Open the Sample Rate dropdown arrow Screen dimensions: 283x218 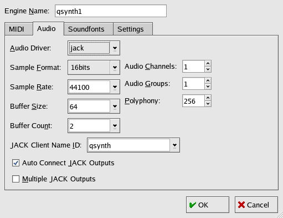point(115,87)
